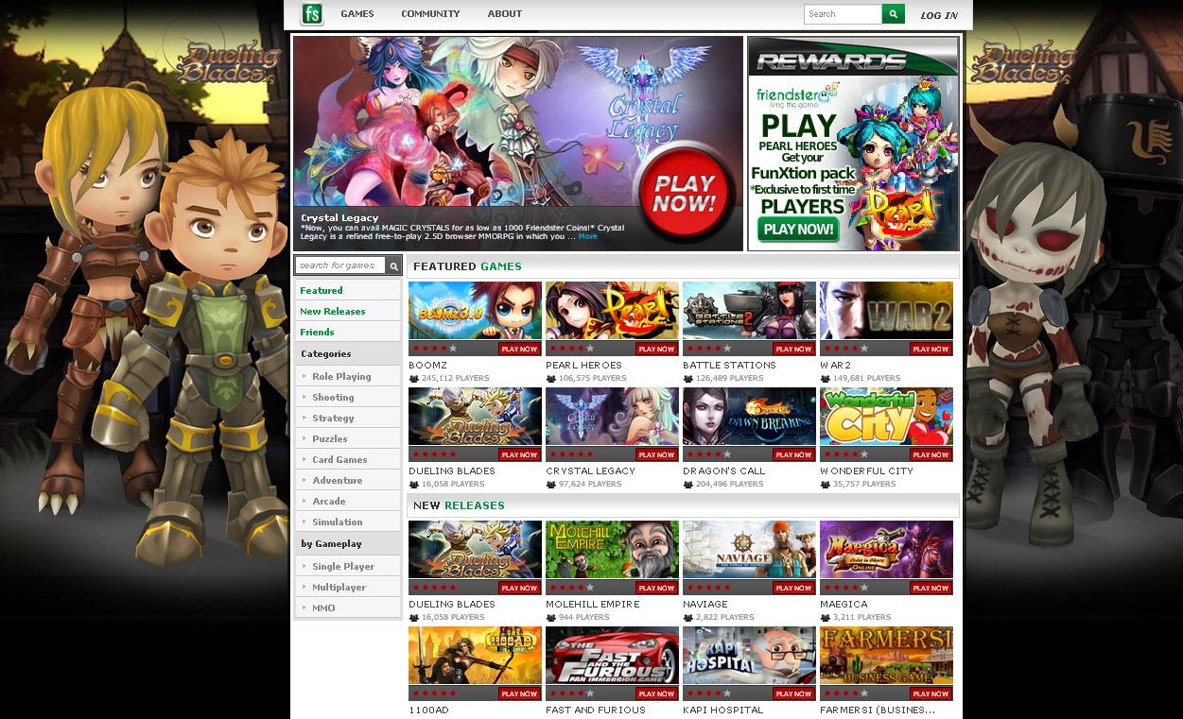Click Play Now under Wonderful City
Viewport: 1183px width, 719px height.
pos(931,455)
